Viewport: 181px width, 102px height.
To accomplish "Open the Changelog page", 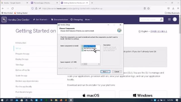I will (77, 20).
